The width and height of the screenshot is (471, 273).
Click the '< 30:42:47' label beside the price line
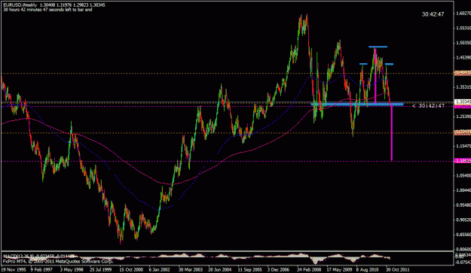click(x=428, y=105)
